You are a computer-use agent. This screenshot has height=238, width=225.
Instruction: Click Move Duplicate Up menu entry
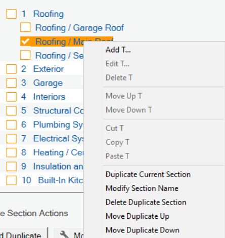coord(138,216)
